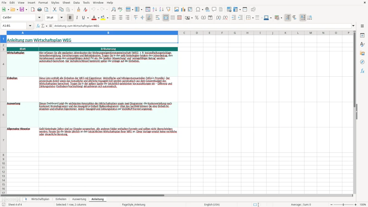Open Find & Replace tool
Screen dimensions: 368x207
click(x=113, y=10)
